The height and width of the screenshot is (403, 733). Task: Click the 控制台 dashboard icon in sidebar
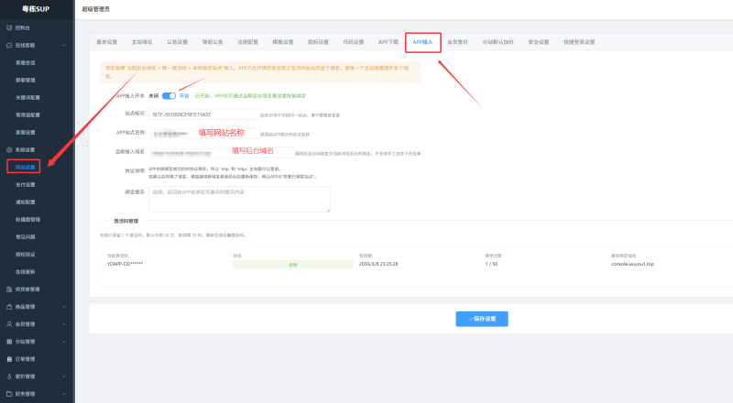coord(8,28)
